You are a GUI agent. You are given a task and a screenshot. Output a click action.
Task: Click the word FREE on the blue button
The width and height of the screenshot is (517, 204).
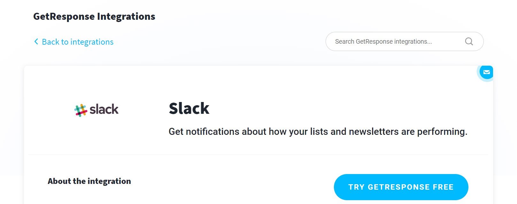pos(443,187)
